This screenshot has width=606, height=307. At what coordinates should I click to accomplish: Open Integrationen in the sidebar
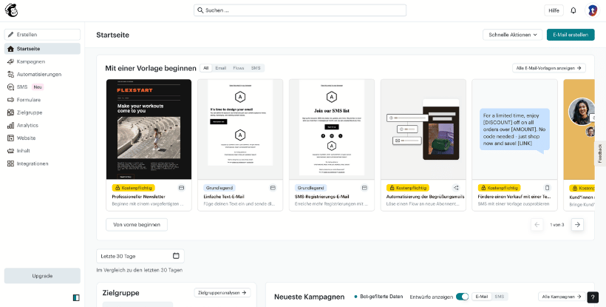tap(43, 163)
